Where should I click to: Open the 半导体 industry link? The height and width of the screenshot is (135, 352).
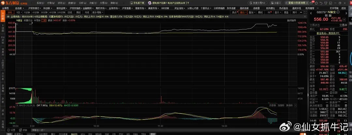(37, 20)
